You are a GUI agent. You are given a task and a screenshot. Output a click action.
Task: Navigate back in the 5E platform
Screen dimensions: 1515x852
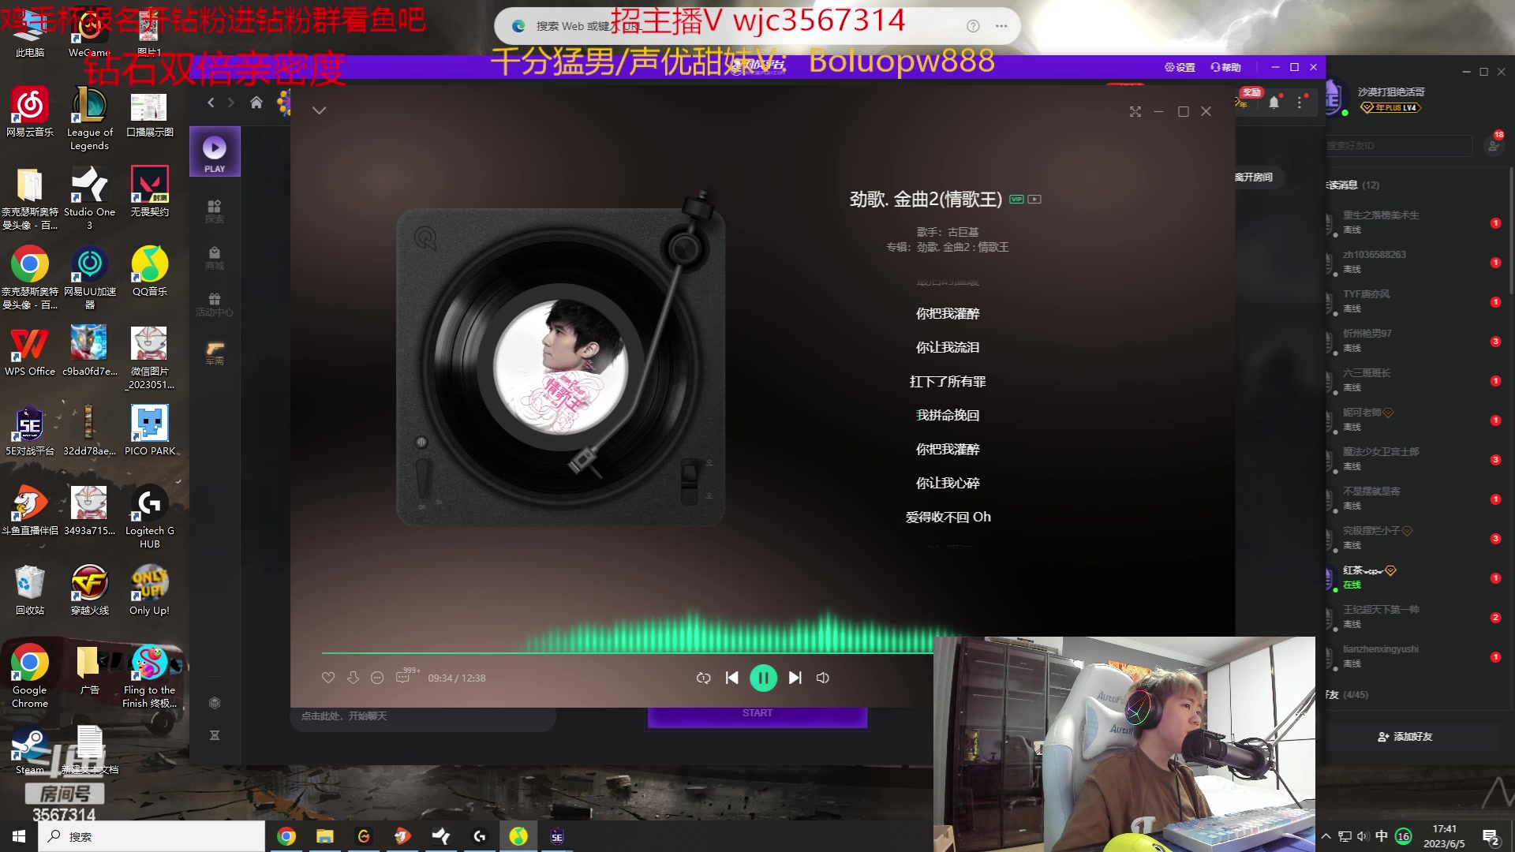tap(211, 103)
